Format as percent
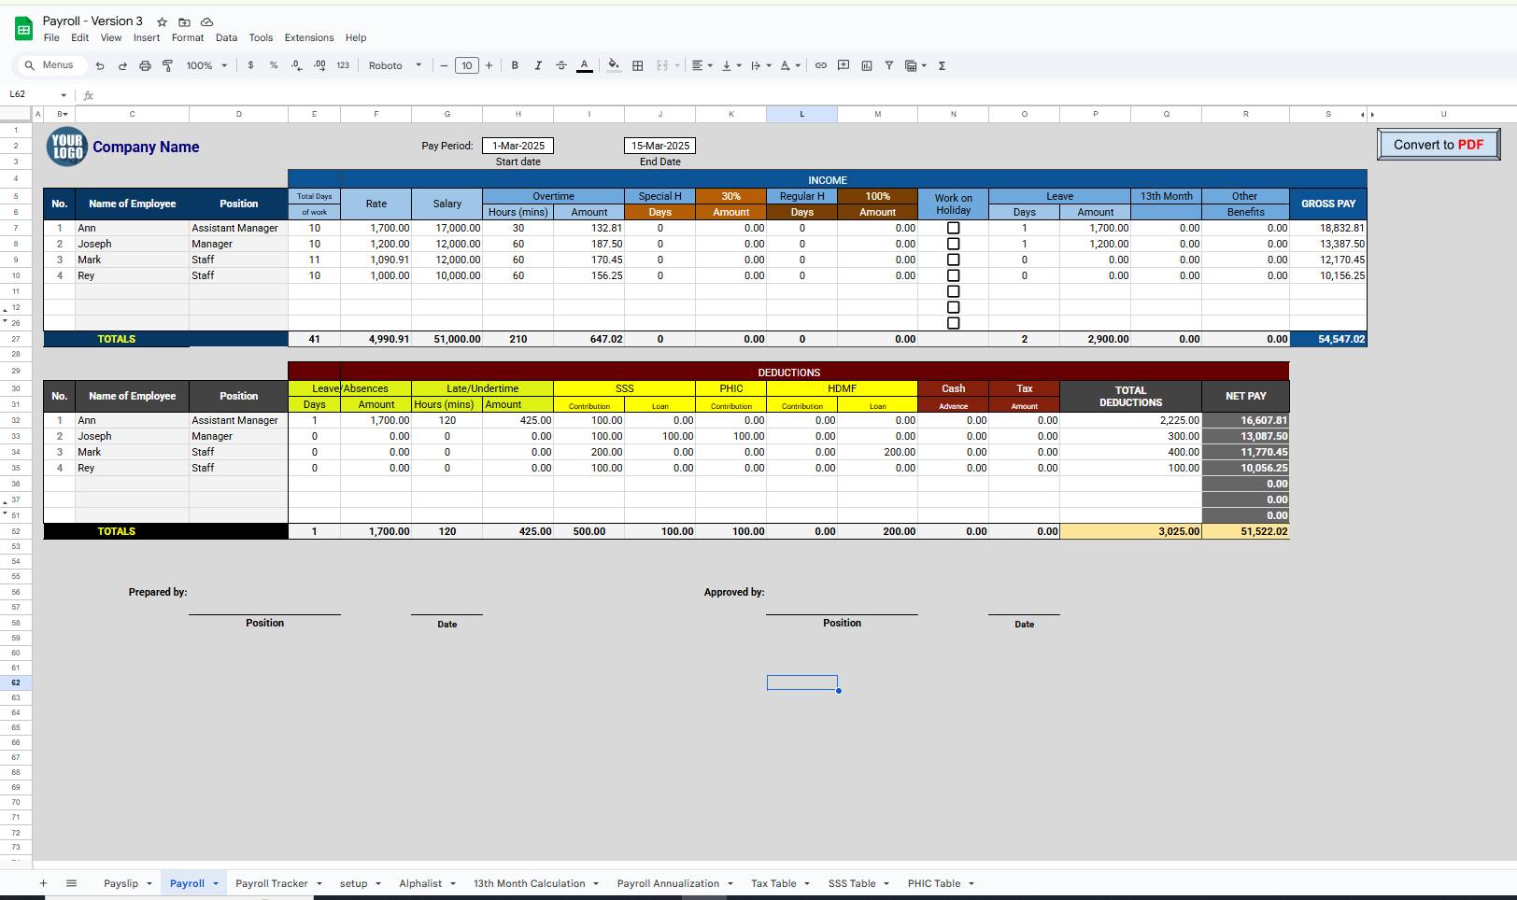The height and width of the screenshot is (900, 1517). [x=274, y=65]
